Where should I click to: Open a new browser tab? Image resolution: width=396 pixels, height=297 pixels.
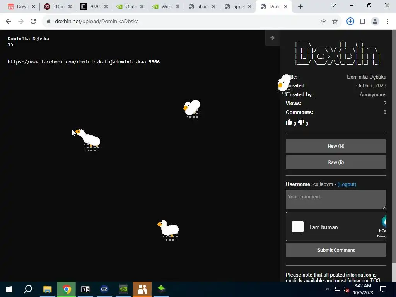coord(300,7)
